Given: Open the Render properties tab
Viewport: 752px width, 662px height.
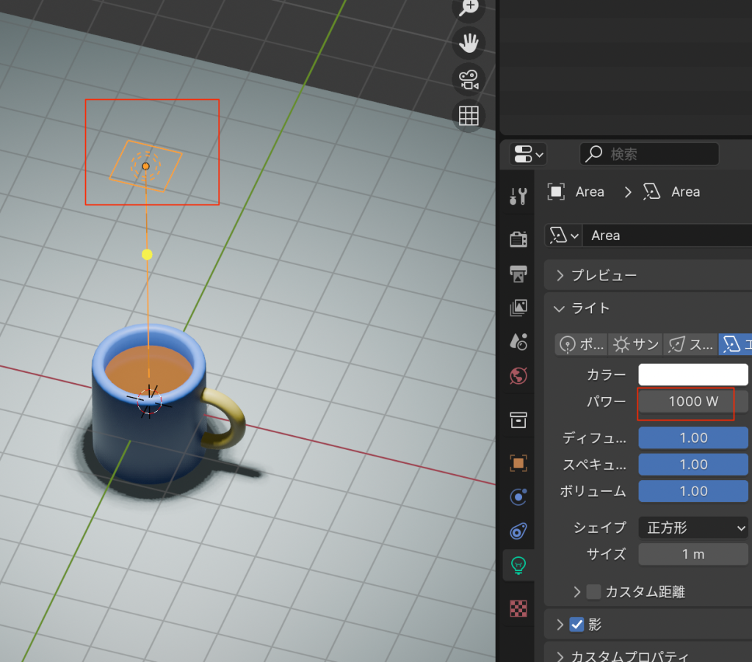Looking at the screenshot, I should point(518,239).
